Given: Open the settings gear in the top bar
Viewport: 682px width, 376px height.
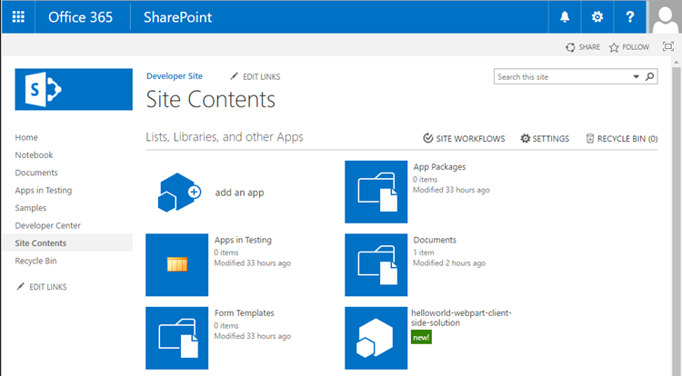Looking at the screenshot, I should click(597, 17).
